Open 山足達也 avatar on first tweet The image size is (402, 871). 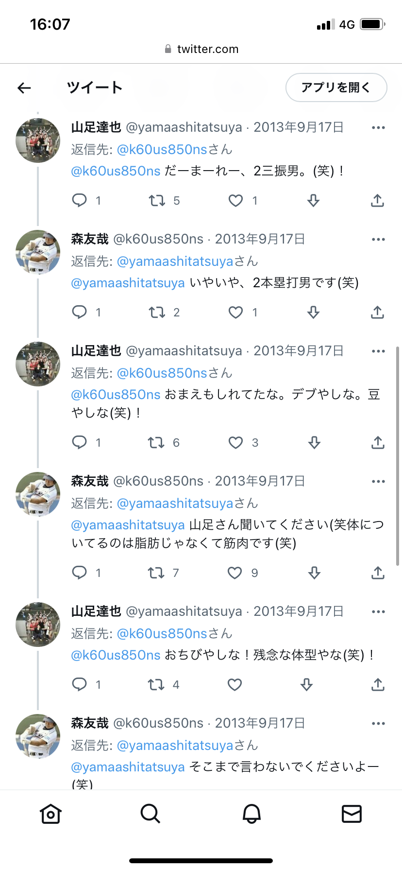click(38, 140)
